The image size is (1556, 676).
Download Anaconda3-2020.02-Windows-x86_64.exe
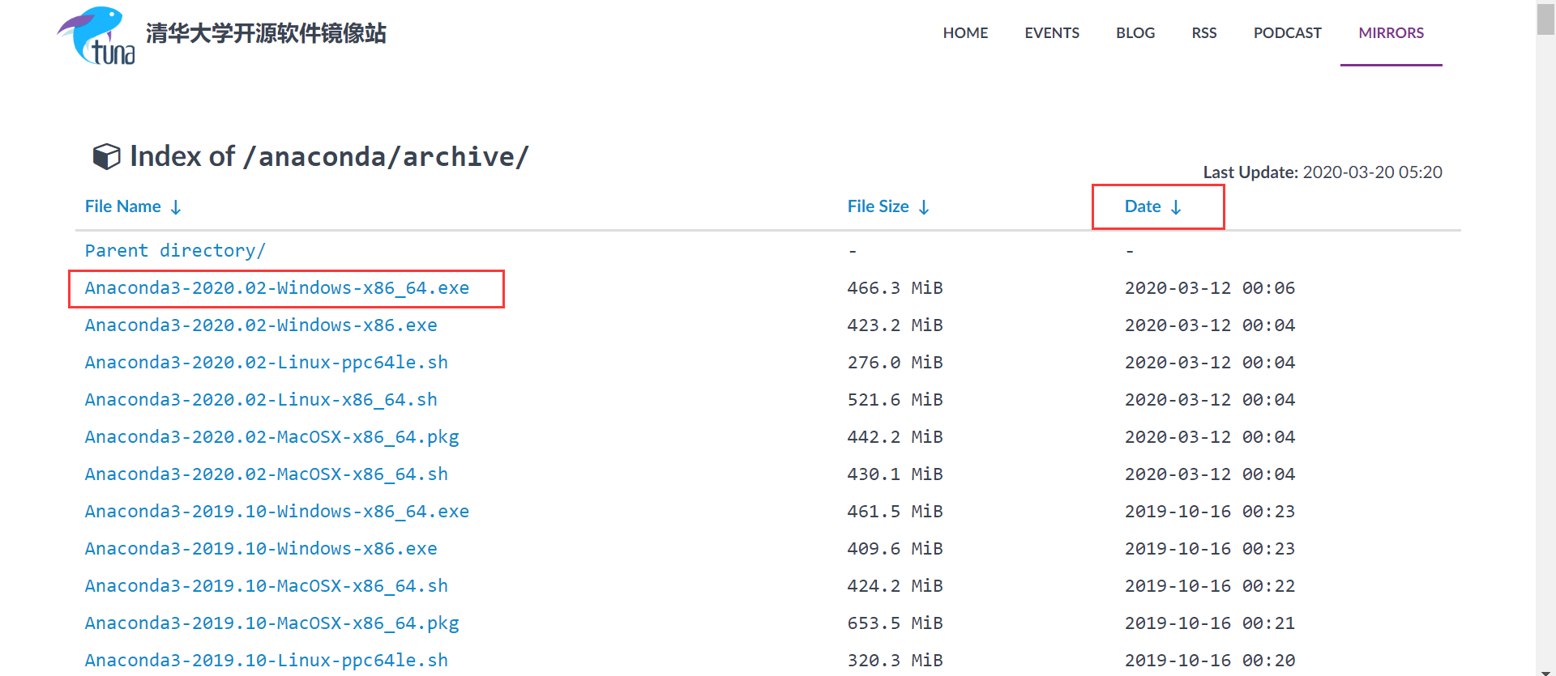pyautogui.click(x=277, y=288)
